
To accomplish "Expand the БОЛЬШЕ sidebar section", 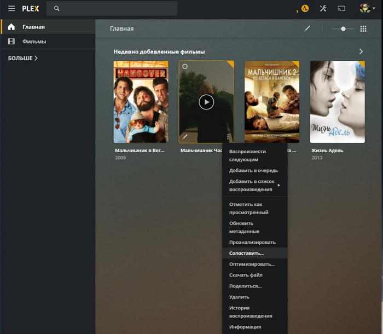I will [23, 58].
